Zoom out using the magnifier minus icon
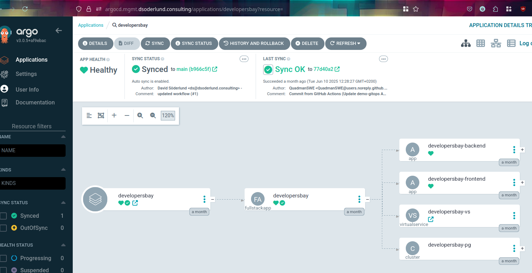 153,115
